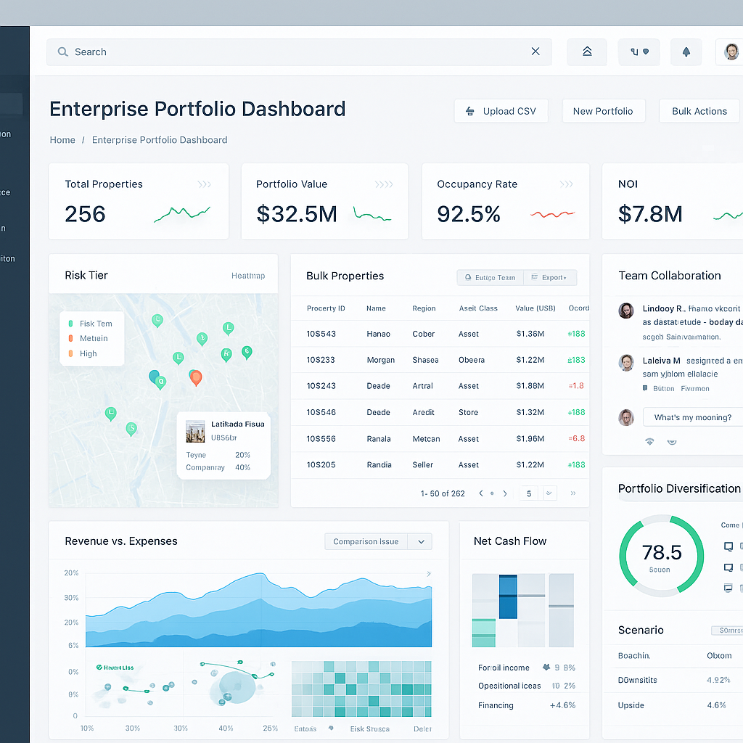Click the wifi icon below the comment input
This screenshot has width=743, height=743.
(649, 441)
